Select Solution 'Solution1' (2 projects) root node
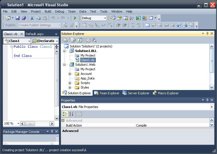Viewport: 217px width, 154px height. click(91, 46)
